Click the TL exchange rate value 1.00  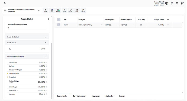click(43, 49)
